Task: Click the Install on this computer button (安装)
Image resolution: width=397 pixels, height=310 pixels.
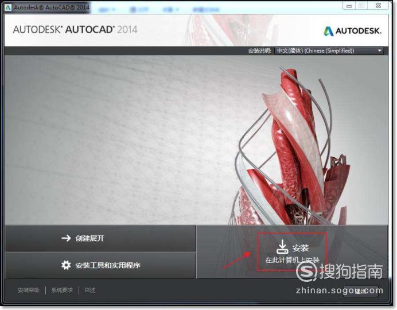Action: pyautogui.click(x=292, y=252)
